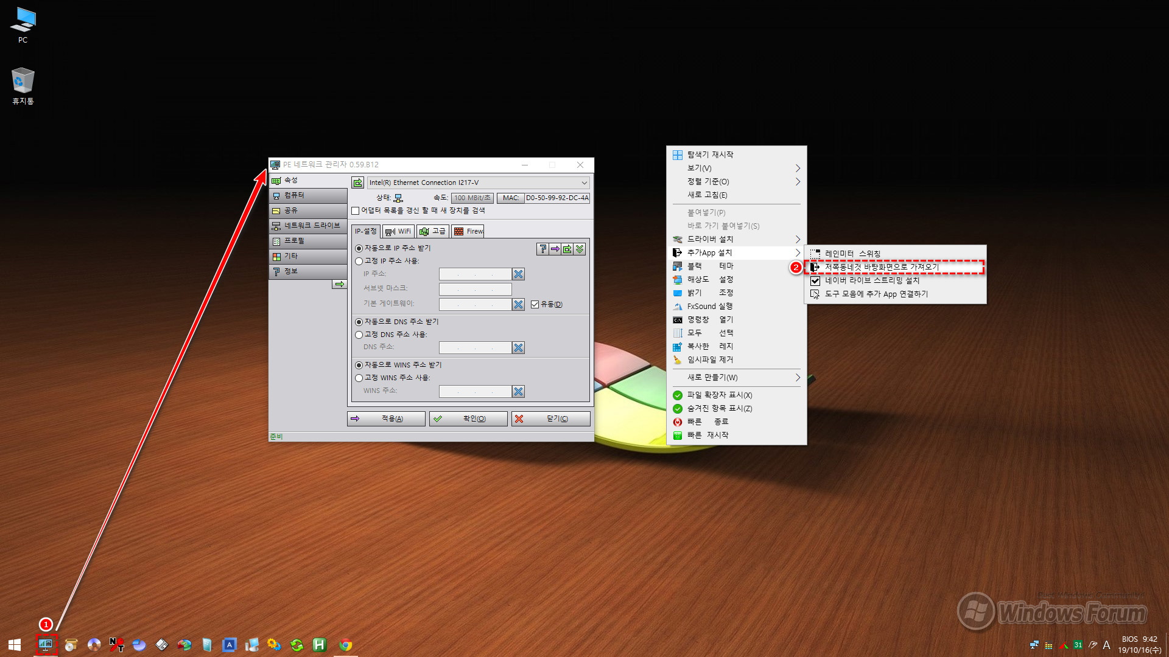Image resolution: width=1169 pixels, height=657 pixels.
Task: Click the help question mark icon in IP settings
Action: [x=543, y=249]
